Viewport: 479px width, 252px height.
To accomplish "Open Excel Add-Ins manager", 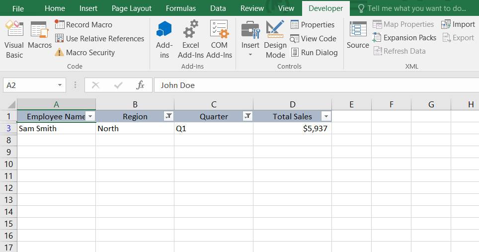I will (191, 40).
